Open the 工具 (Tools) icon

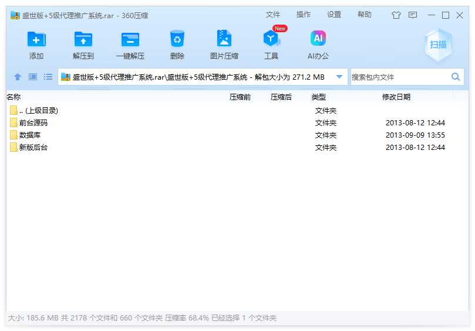(271, 39)
